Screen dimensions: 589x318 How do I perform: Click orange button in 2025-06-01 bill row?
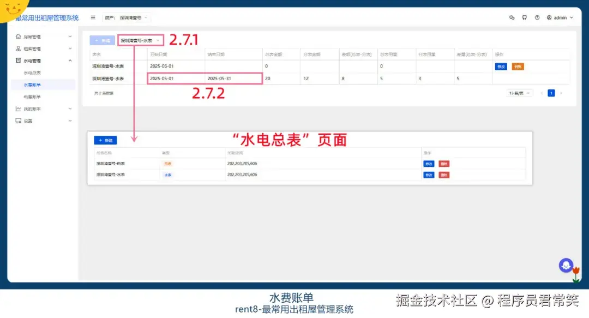pos(518,67)
